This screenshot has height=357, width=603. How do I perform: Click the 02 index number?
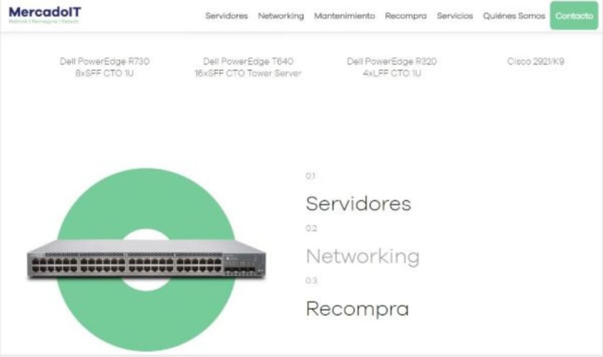[311, 229]
